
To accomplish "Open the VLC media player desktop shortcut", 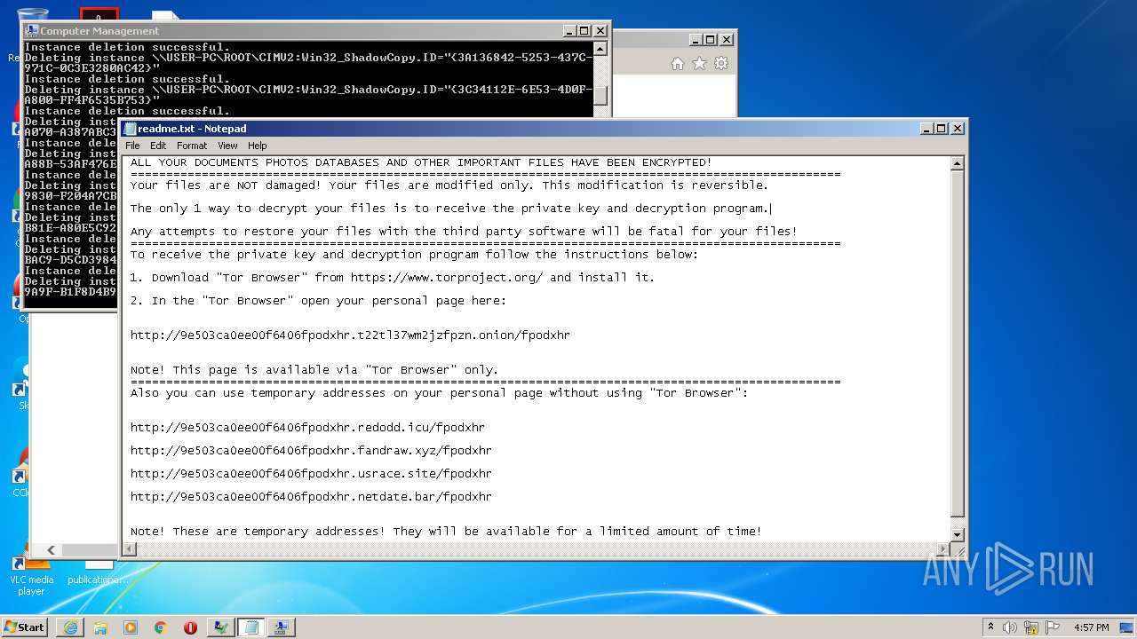I will pyautogui.click(x=32, y=572).
